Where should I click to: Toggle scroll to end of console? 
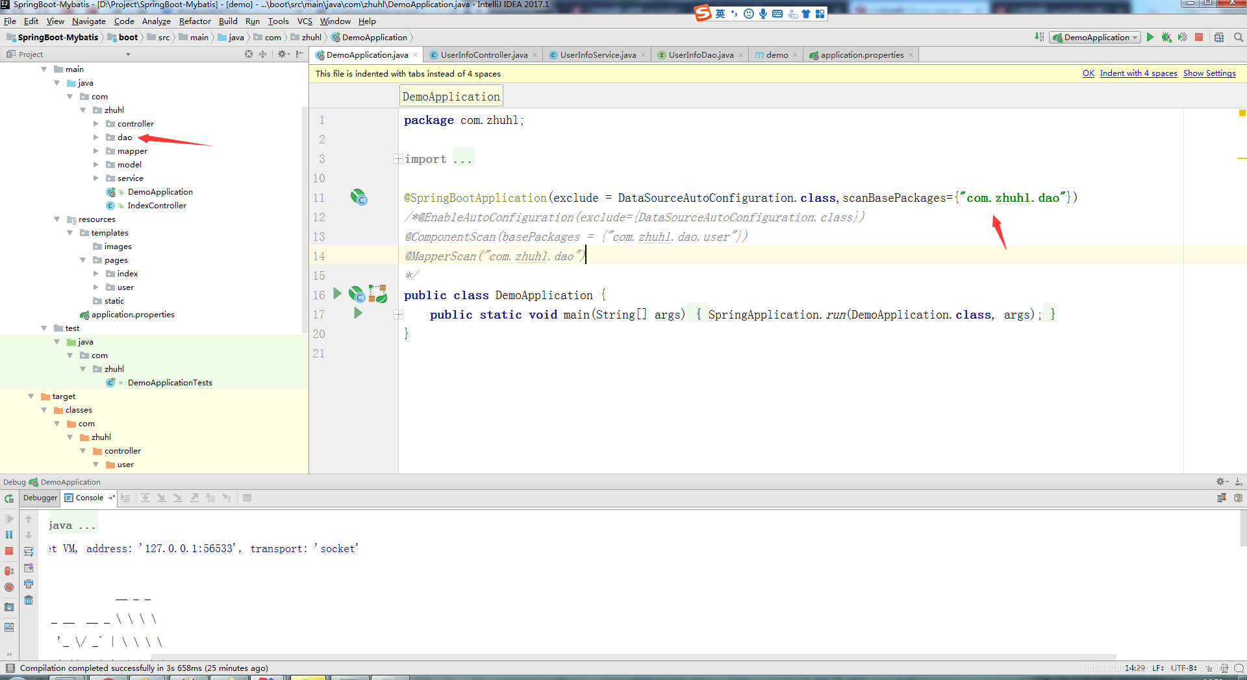point(29,568)
